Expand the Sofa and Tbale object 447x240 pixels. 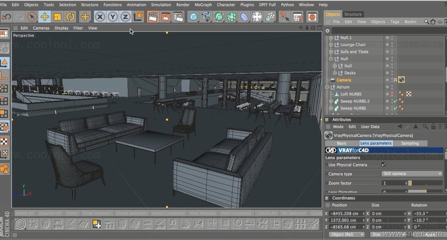point(331,52)
